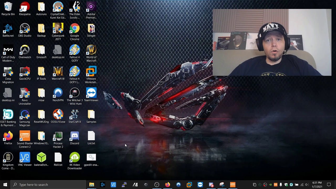336x189 pixels.
Task: Launch Kleopatra from the desktop
Action: [25, 9]
